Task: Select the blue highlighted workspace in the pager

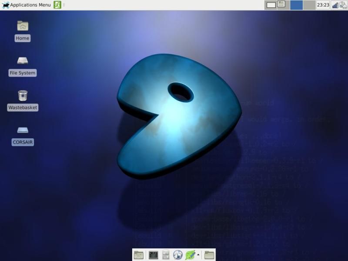Action: [x=296, y=5]
